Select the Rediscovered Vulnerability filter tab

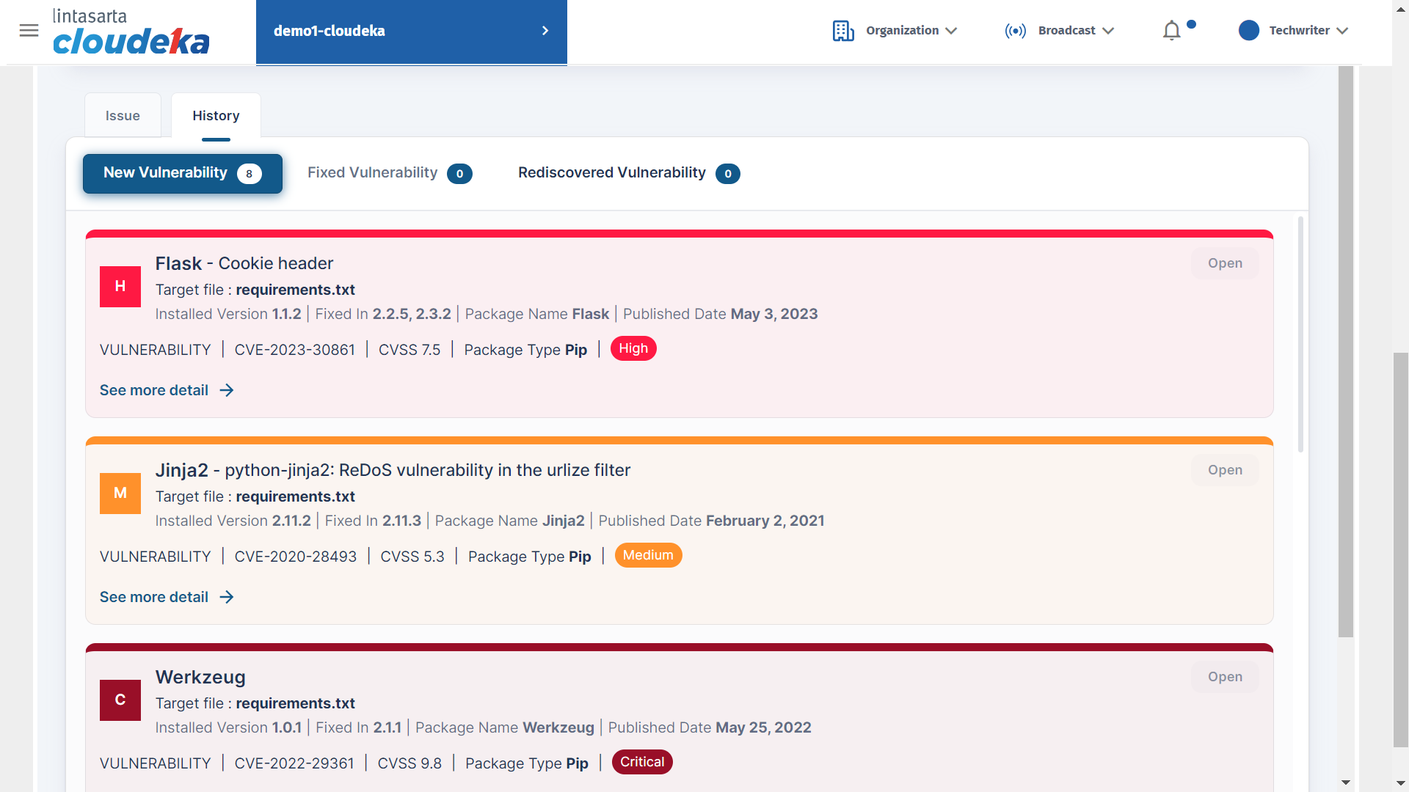point(628,173)
